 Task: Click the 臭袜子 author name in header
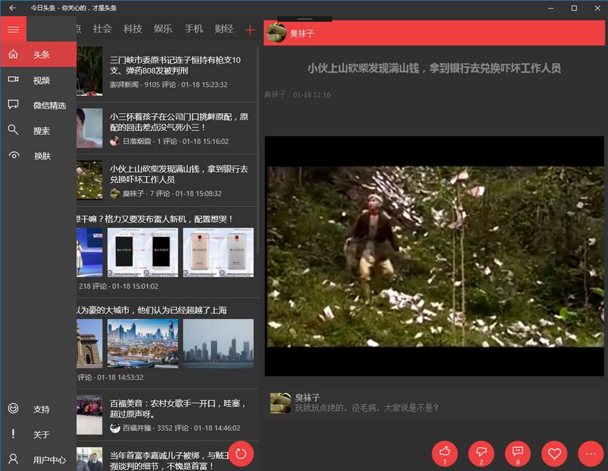click(x=302, y=34)
